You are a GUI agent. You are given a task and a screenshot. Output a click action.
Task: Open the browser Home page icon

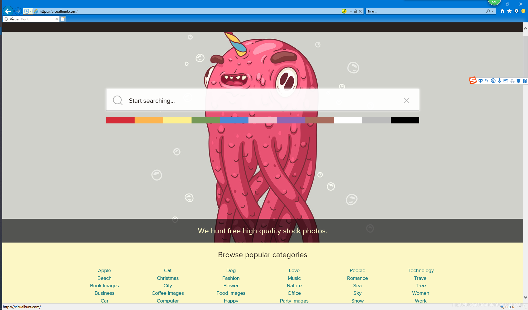502,11
